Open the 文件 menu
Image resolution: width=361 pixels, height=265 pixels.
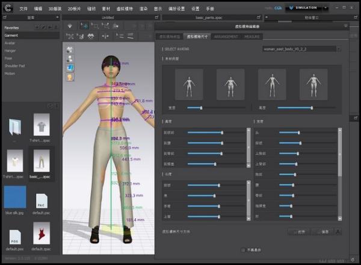coord(23,9)
